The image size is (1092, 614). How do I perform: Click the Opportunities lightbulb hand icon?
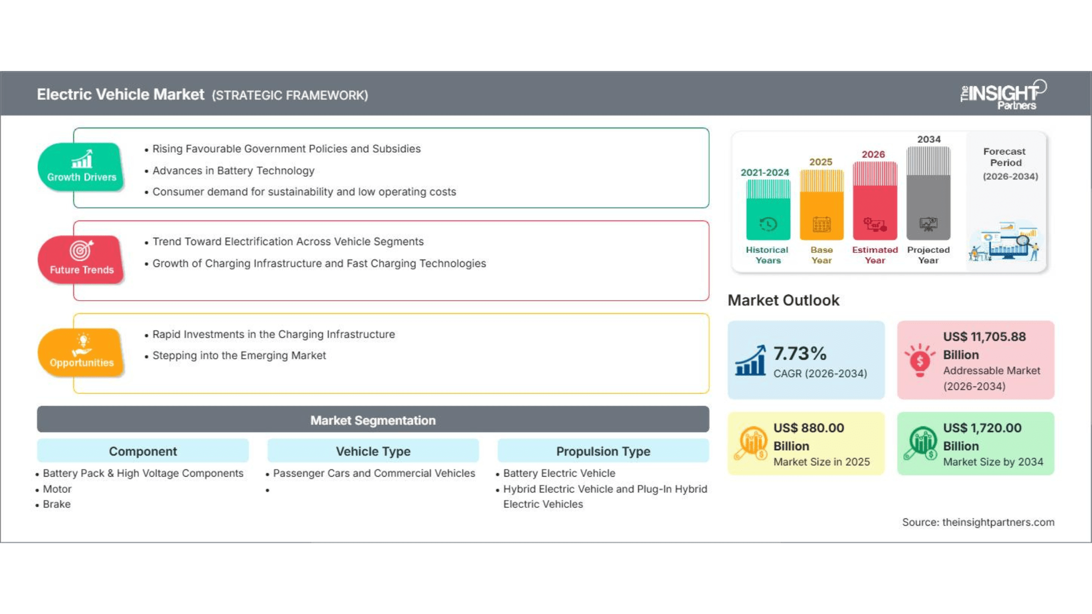tap(82, 345)
